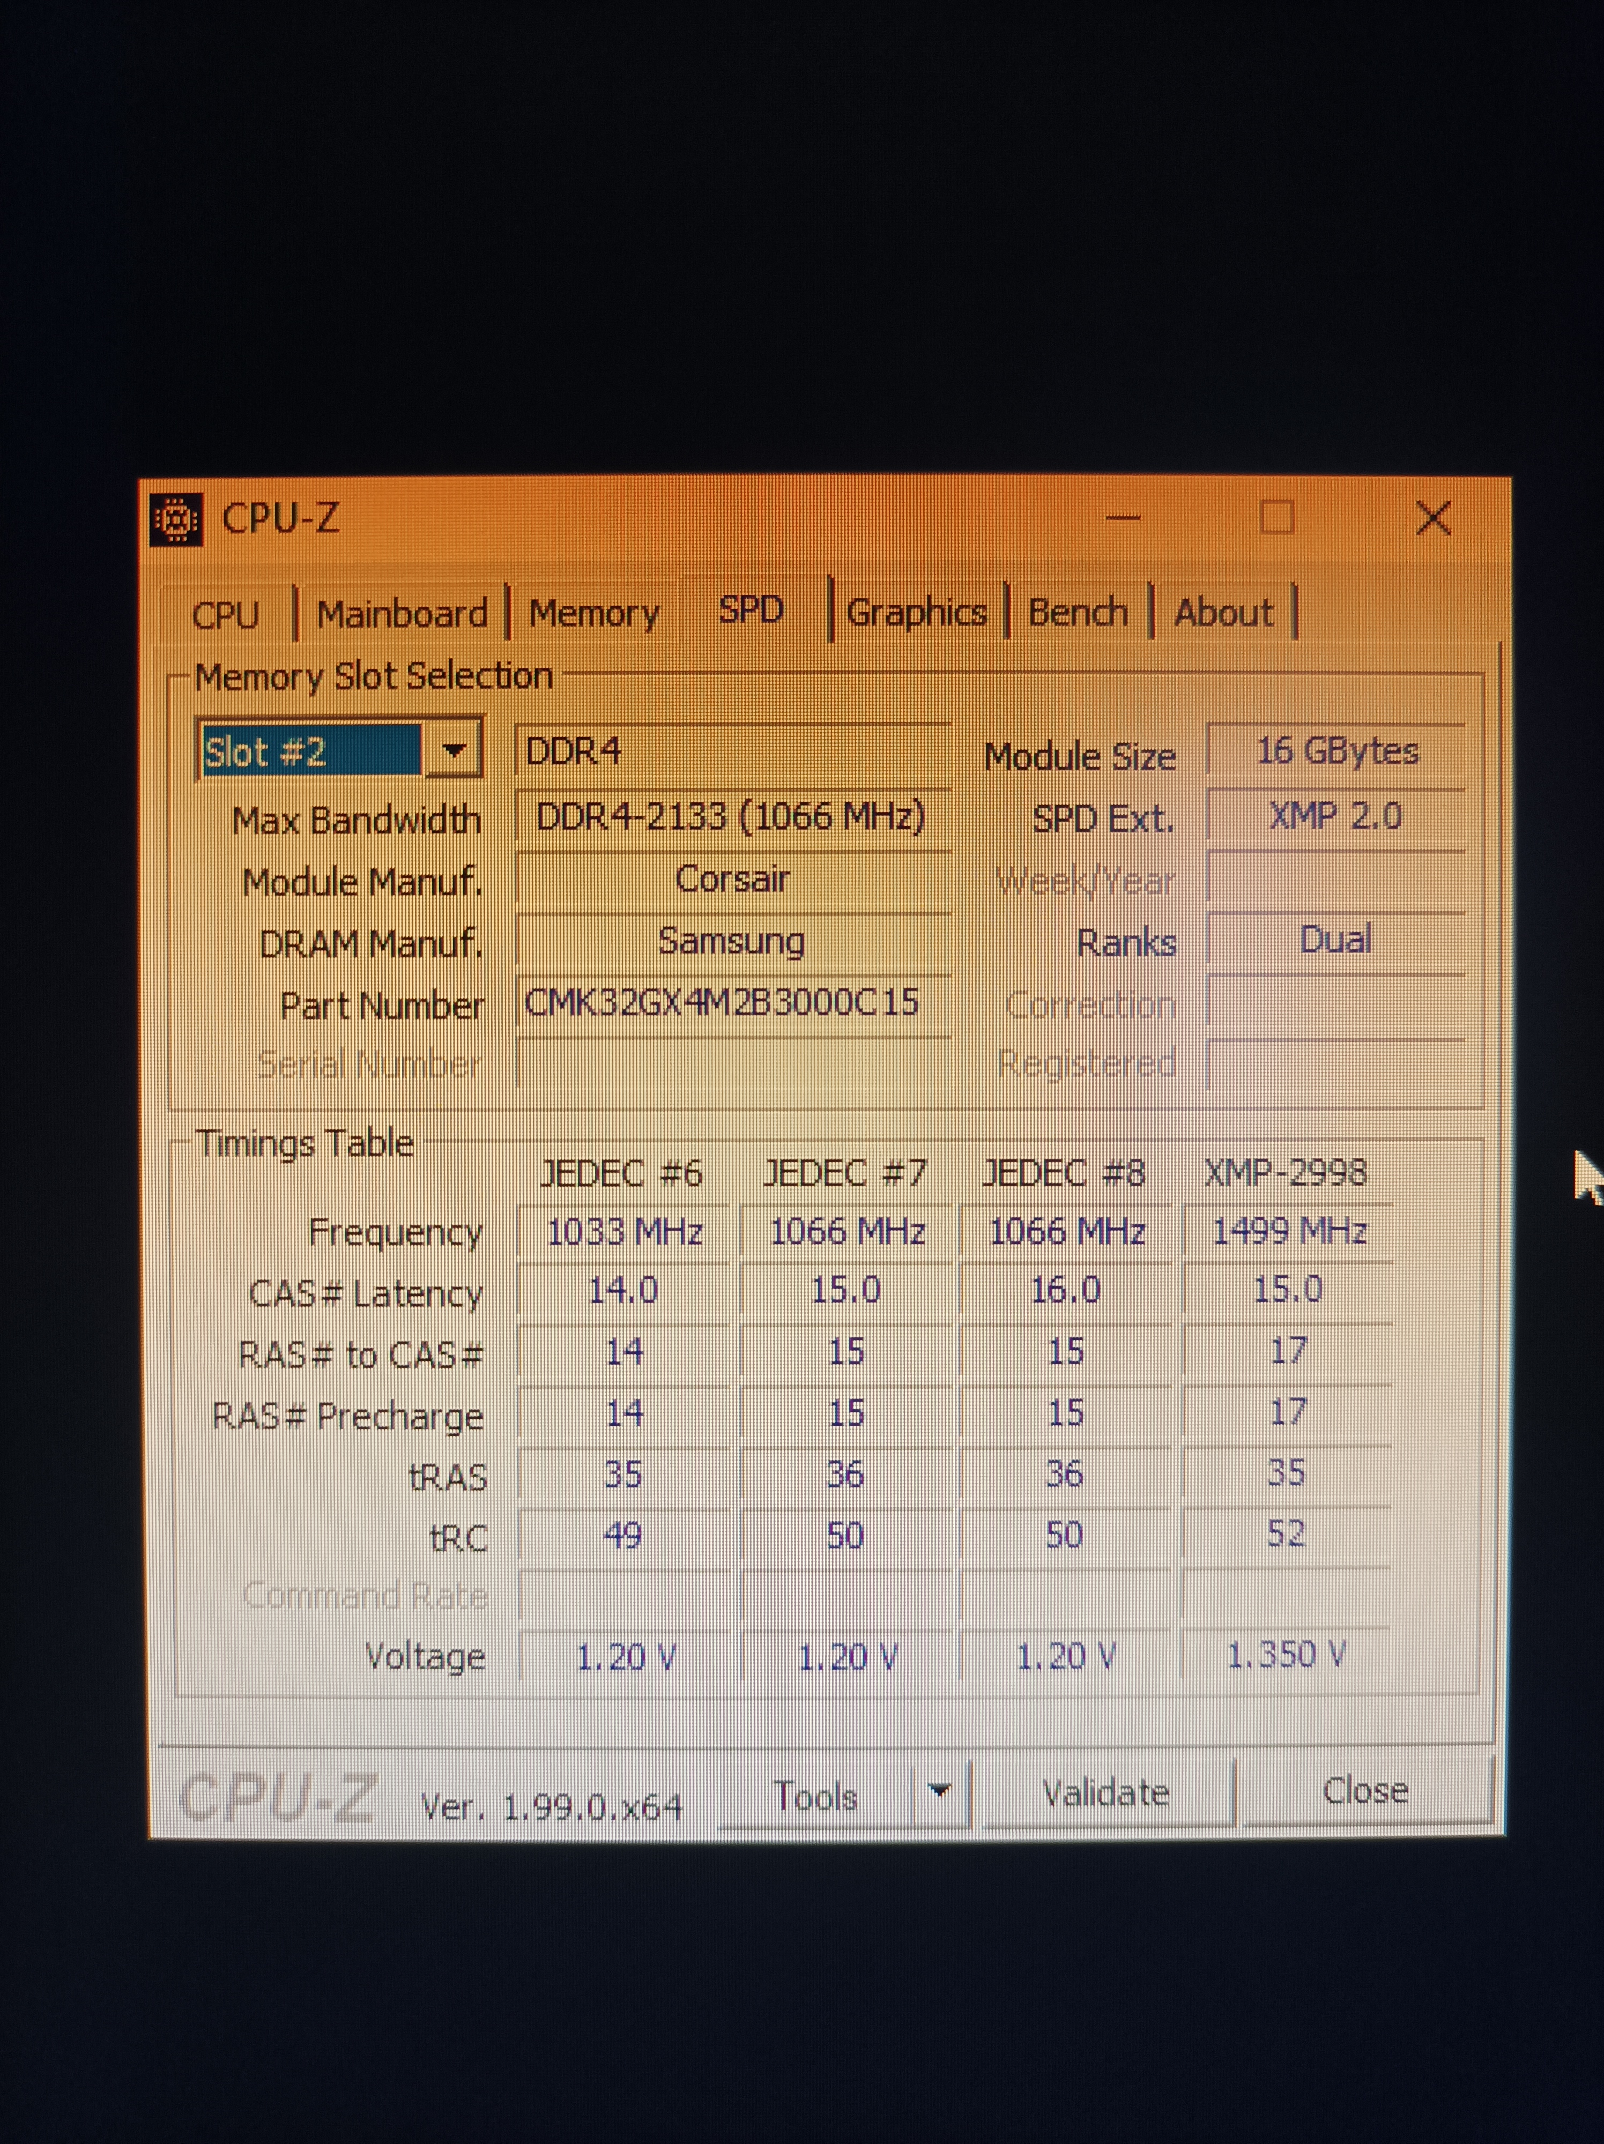Image resolution: width=1604 pixels, height=2144 pixels.
Task: Show the About tab
Action: point(1223,613)
